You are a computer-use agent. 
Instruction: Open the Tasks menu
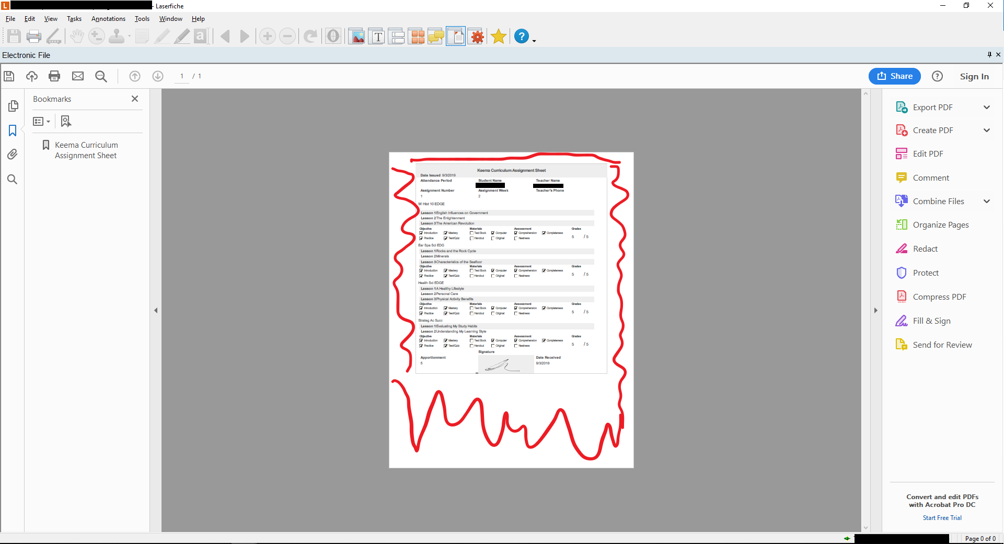[x=74, y=19]
